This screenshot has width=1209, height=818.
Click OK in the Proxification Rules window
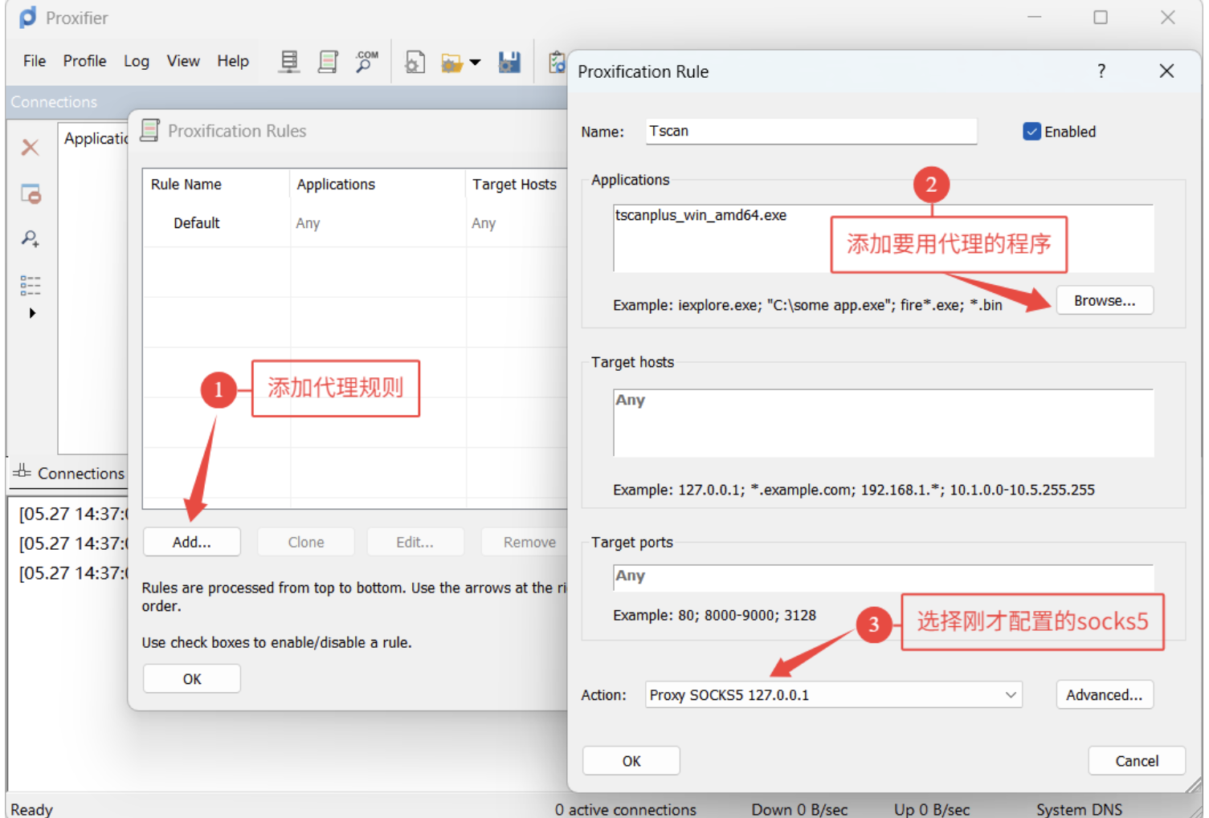click(x=192, y=679)
